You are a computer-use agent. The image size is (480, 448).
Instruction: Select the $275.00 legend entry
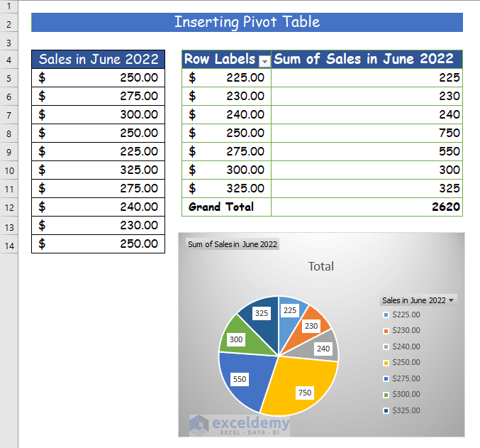(402, 378)
